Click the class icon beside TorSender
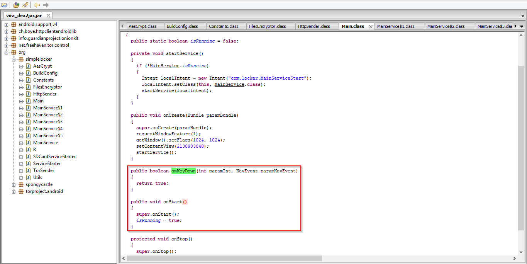This screenshot has width=527, height=264. [x=28, y=170]
